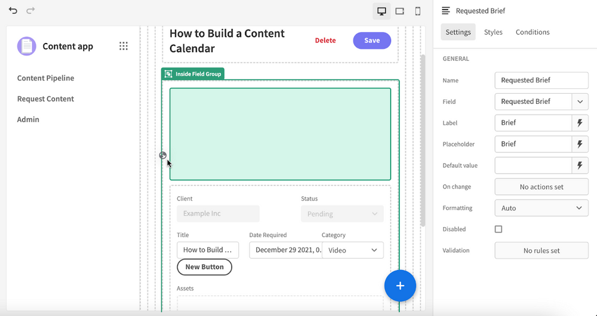Expand the Field dropdown arrow
Screen dimensions: 597x316
[x=580, y=102]
